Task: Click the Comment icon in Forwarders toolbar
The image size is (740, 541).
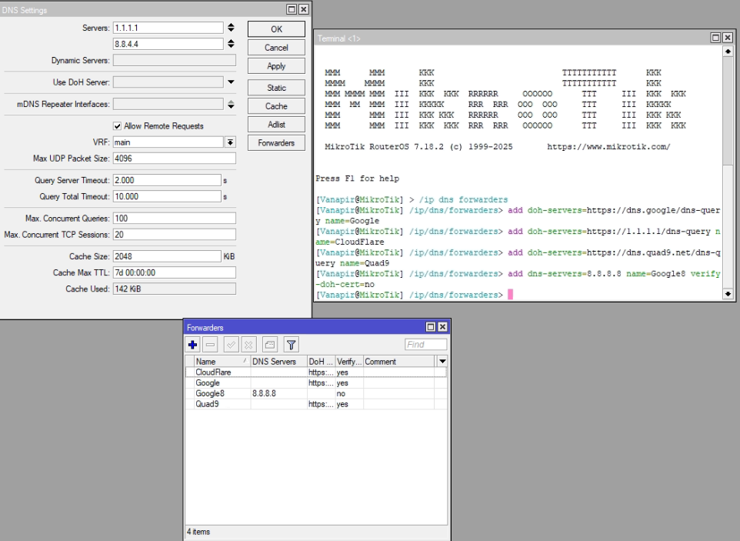Action: point(269,345)
